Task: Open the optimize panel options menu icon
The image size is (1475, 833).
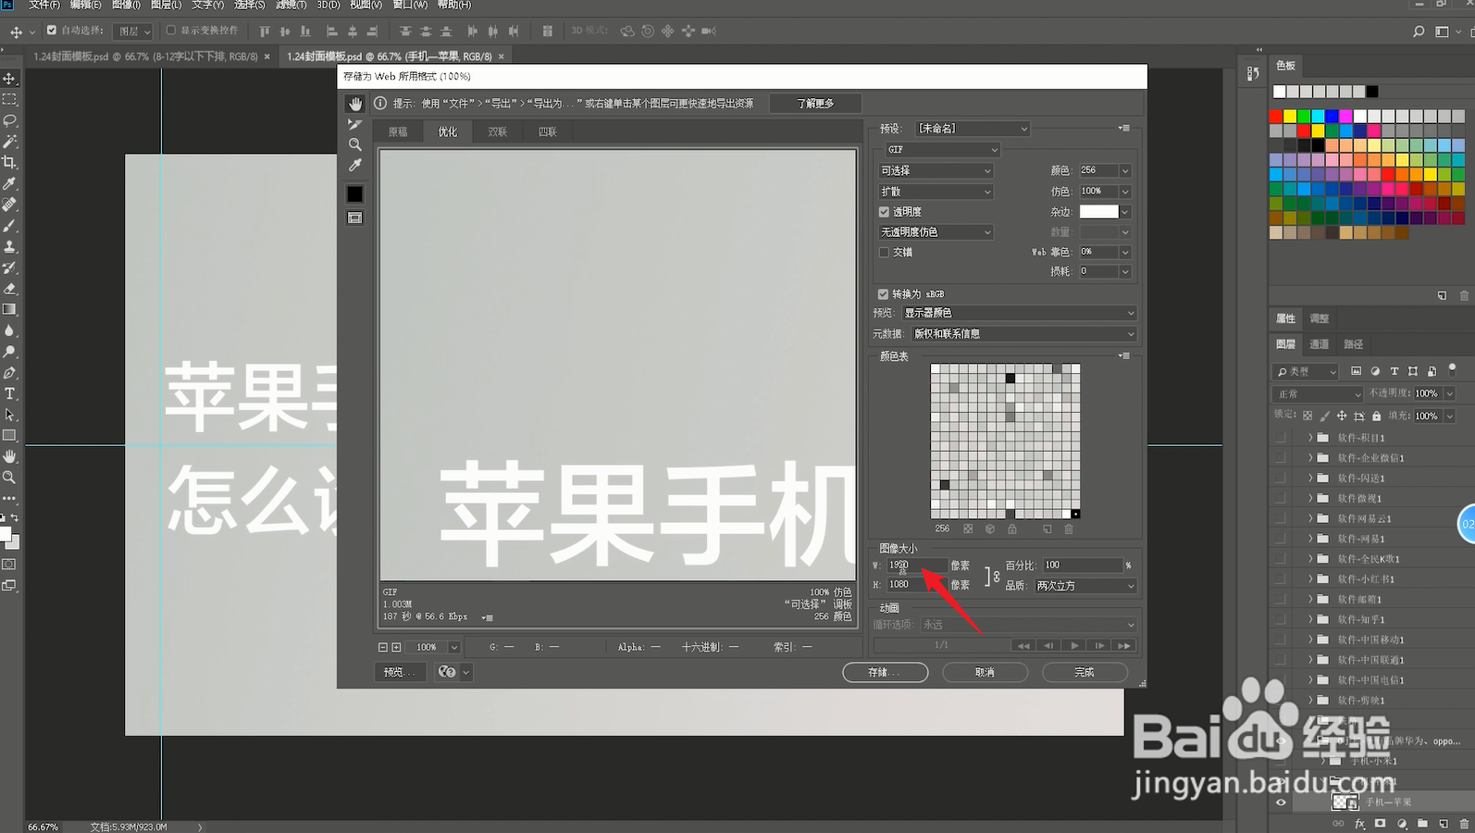Action: [x=1124, y=129]
